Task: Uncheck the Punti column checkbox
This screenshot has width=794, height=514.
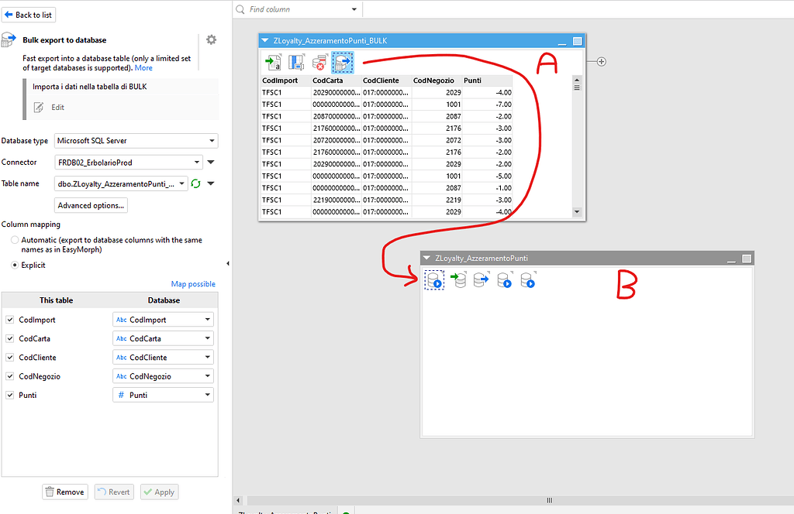Action: pos(10,395)
